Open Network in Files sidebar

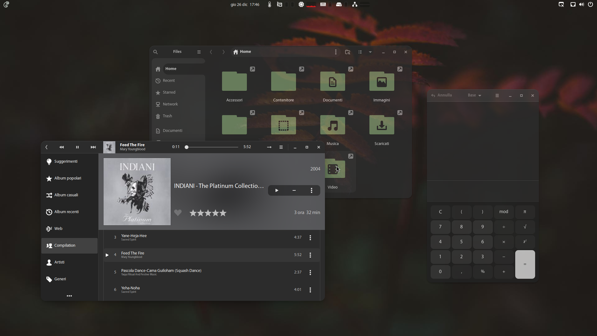[179, 104]
